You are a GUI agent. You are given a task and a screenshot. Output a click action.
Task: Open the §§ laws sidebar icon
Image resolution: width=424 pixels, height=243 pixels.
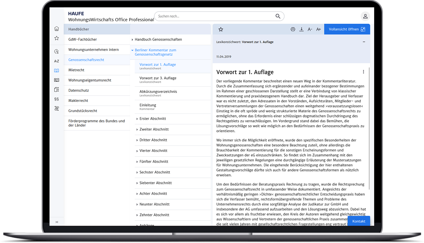[57, 99]
